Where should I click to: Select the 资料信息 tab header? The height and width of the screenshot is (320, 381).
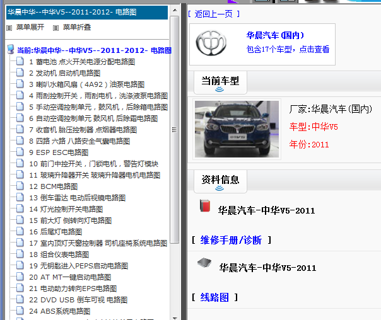(x=220, y=181)
